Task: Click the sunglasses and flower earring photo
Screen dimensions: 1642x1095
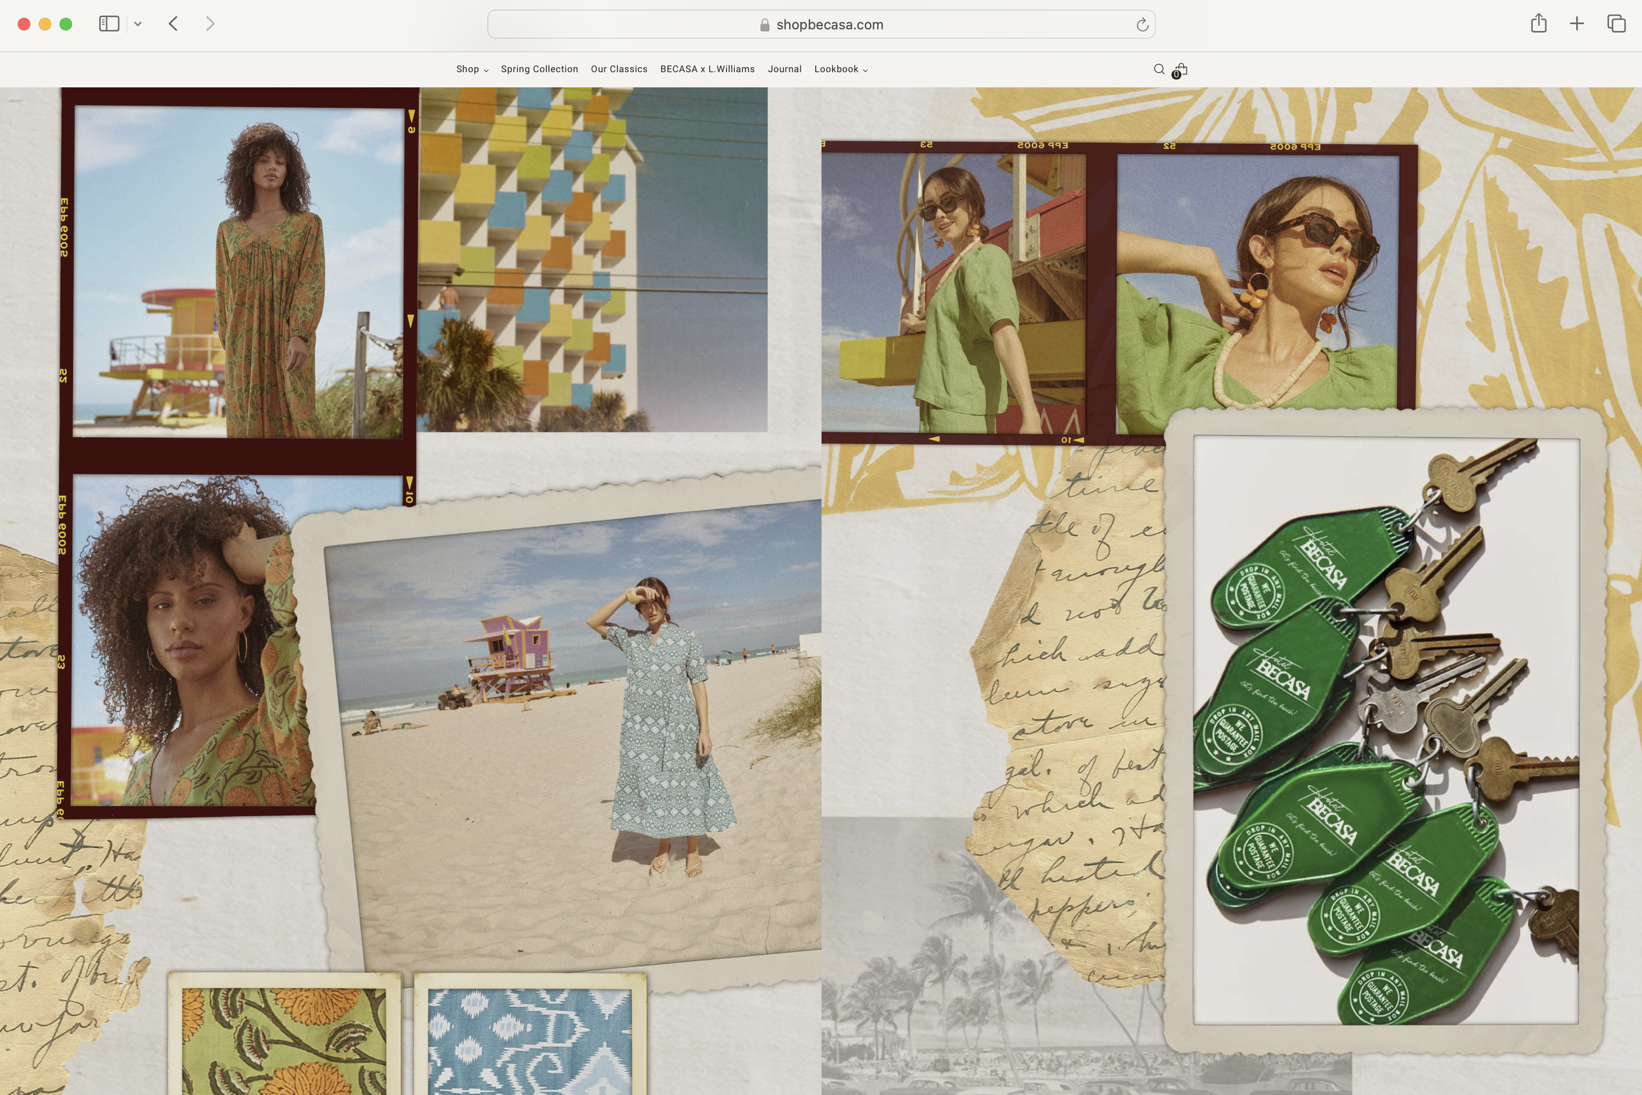Action: pyautogui.click(x=1257, y=283)
